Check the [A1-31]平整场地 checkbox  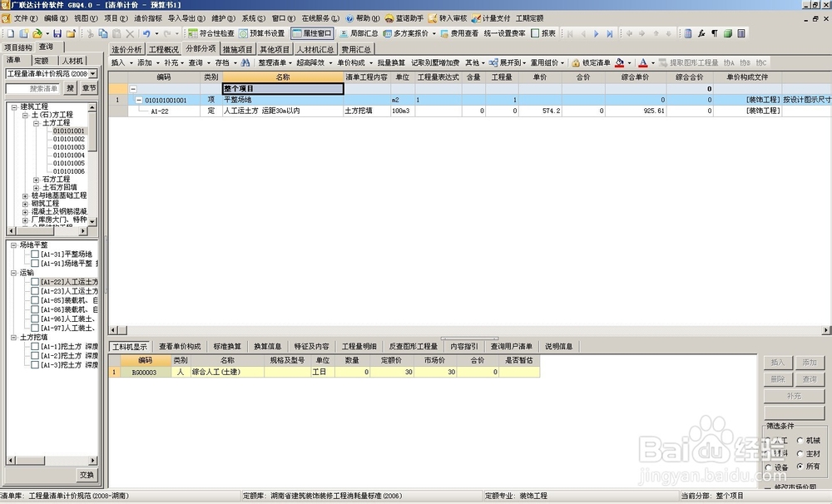(35, 254)
